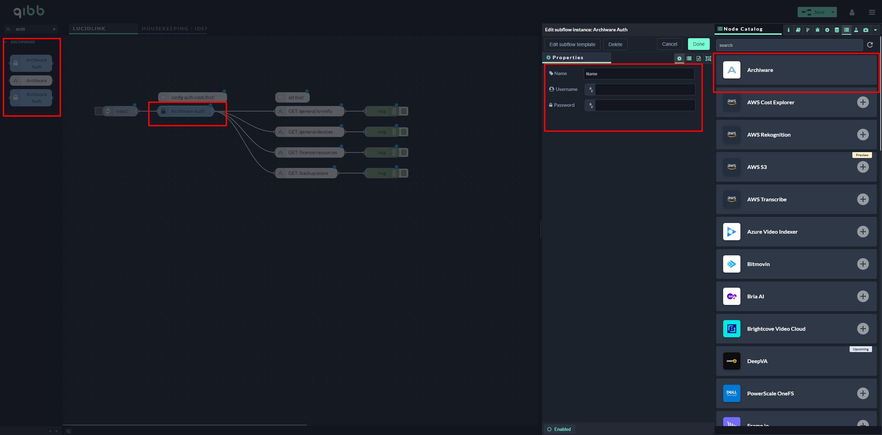Toggle debug output for license/resources msg node
The width and height of the screenshot is (882, 435).
[x=404, y=152]
